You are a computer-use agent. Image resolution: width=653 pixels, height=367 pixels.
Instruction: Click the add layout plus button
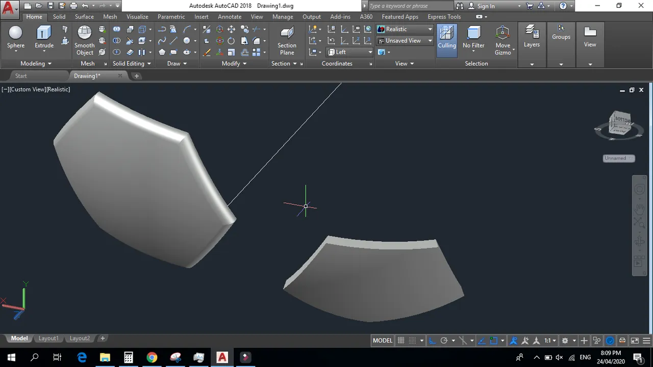(103, 338)
